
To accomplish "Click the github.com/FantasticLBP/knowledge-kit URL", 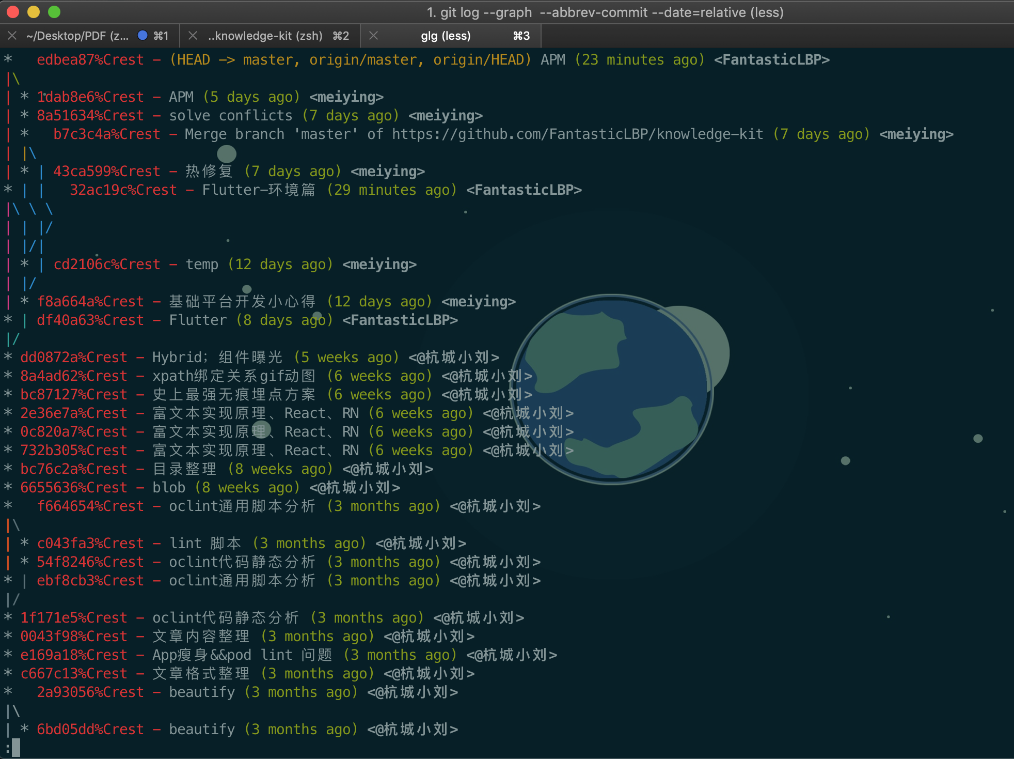I will [x=577, y=134].
